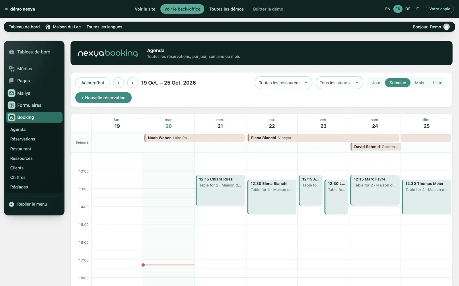459x286 pixels.
Task: Open Chiffres in the Booking submenu
Action: point(18,177)
